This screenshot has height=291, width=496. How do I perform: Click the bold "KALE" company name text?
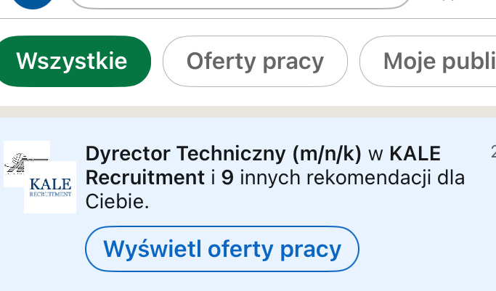point(415,153)
